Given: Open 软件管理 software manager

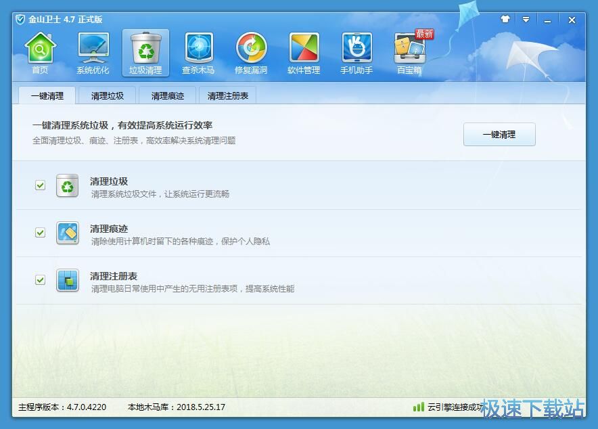Looking at the screenshot, I should coord(304,53).
